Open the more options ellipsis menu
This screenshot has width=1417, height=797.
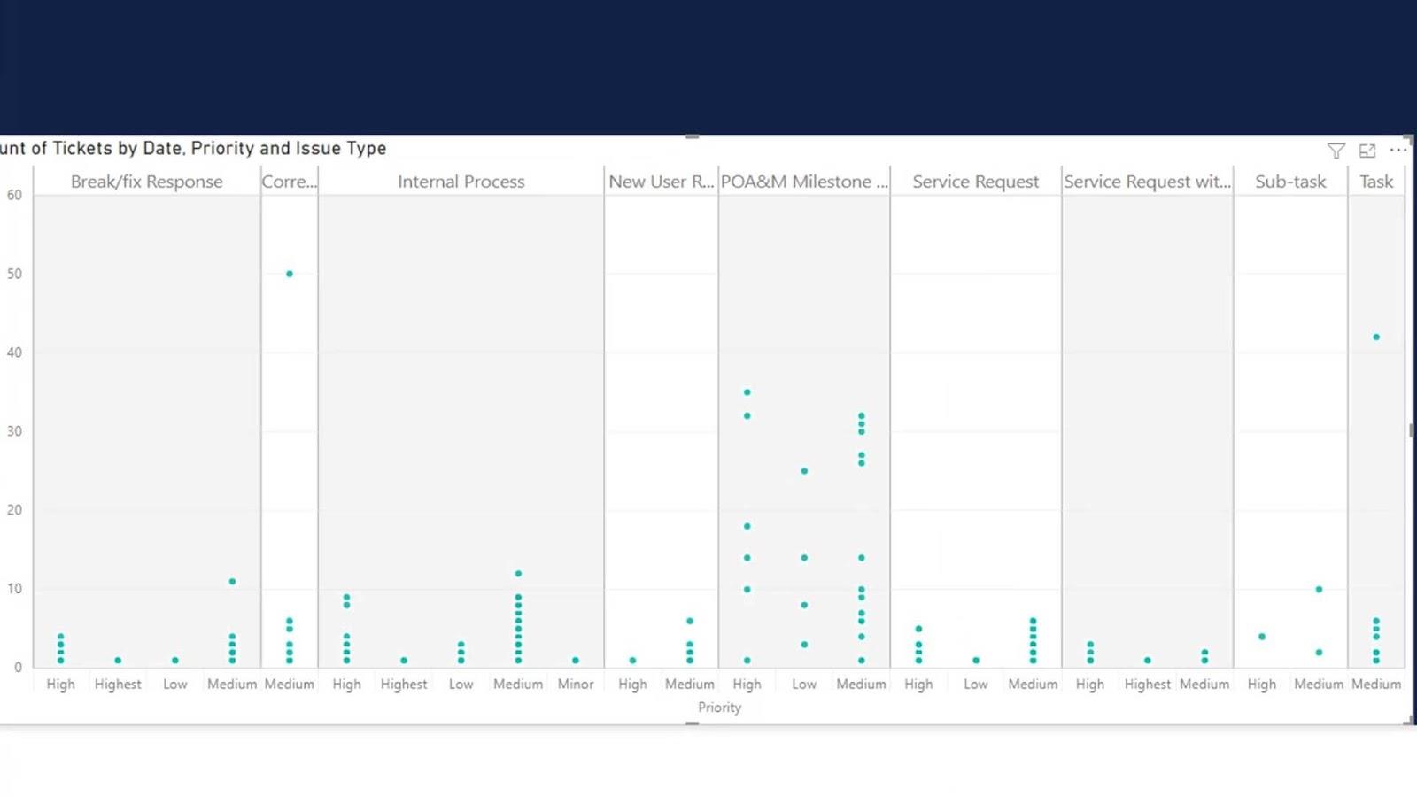(1398, 150)
